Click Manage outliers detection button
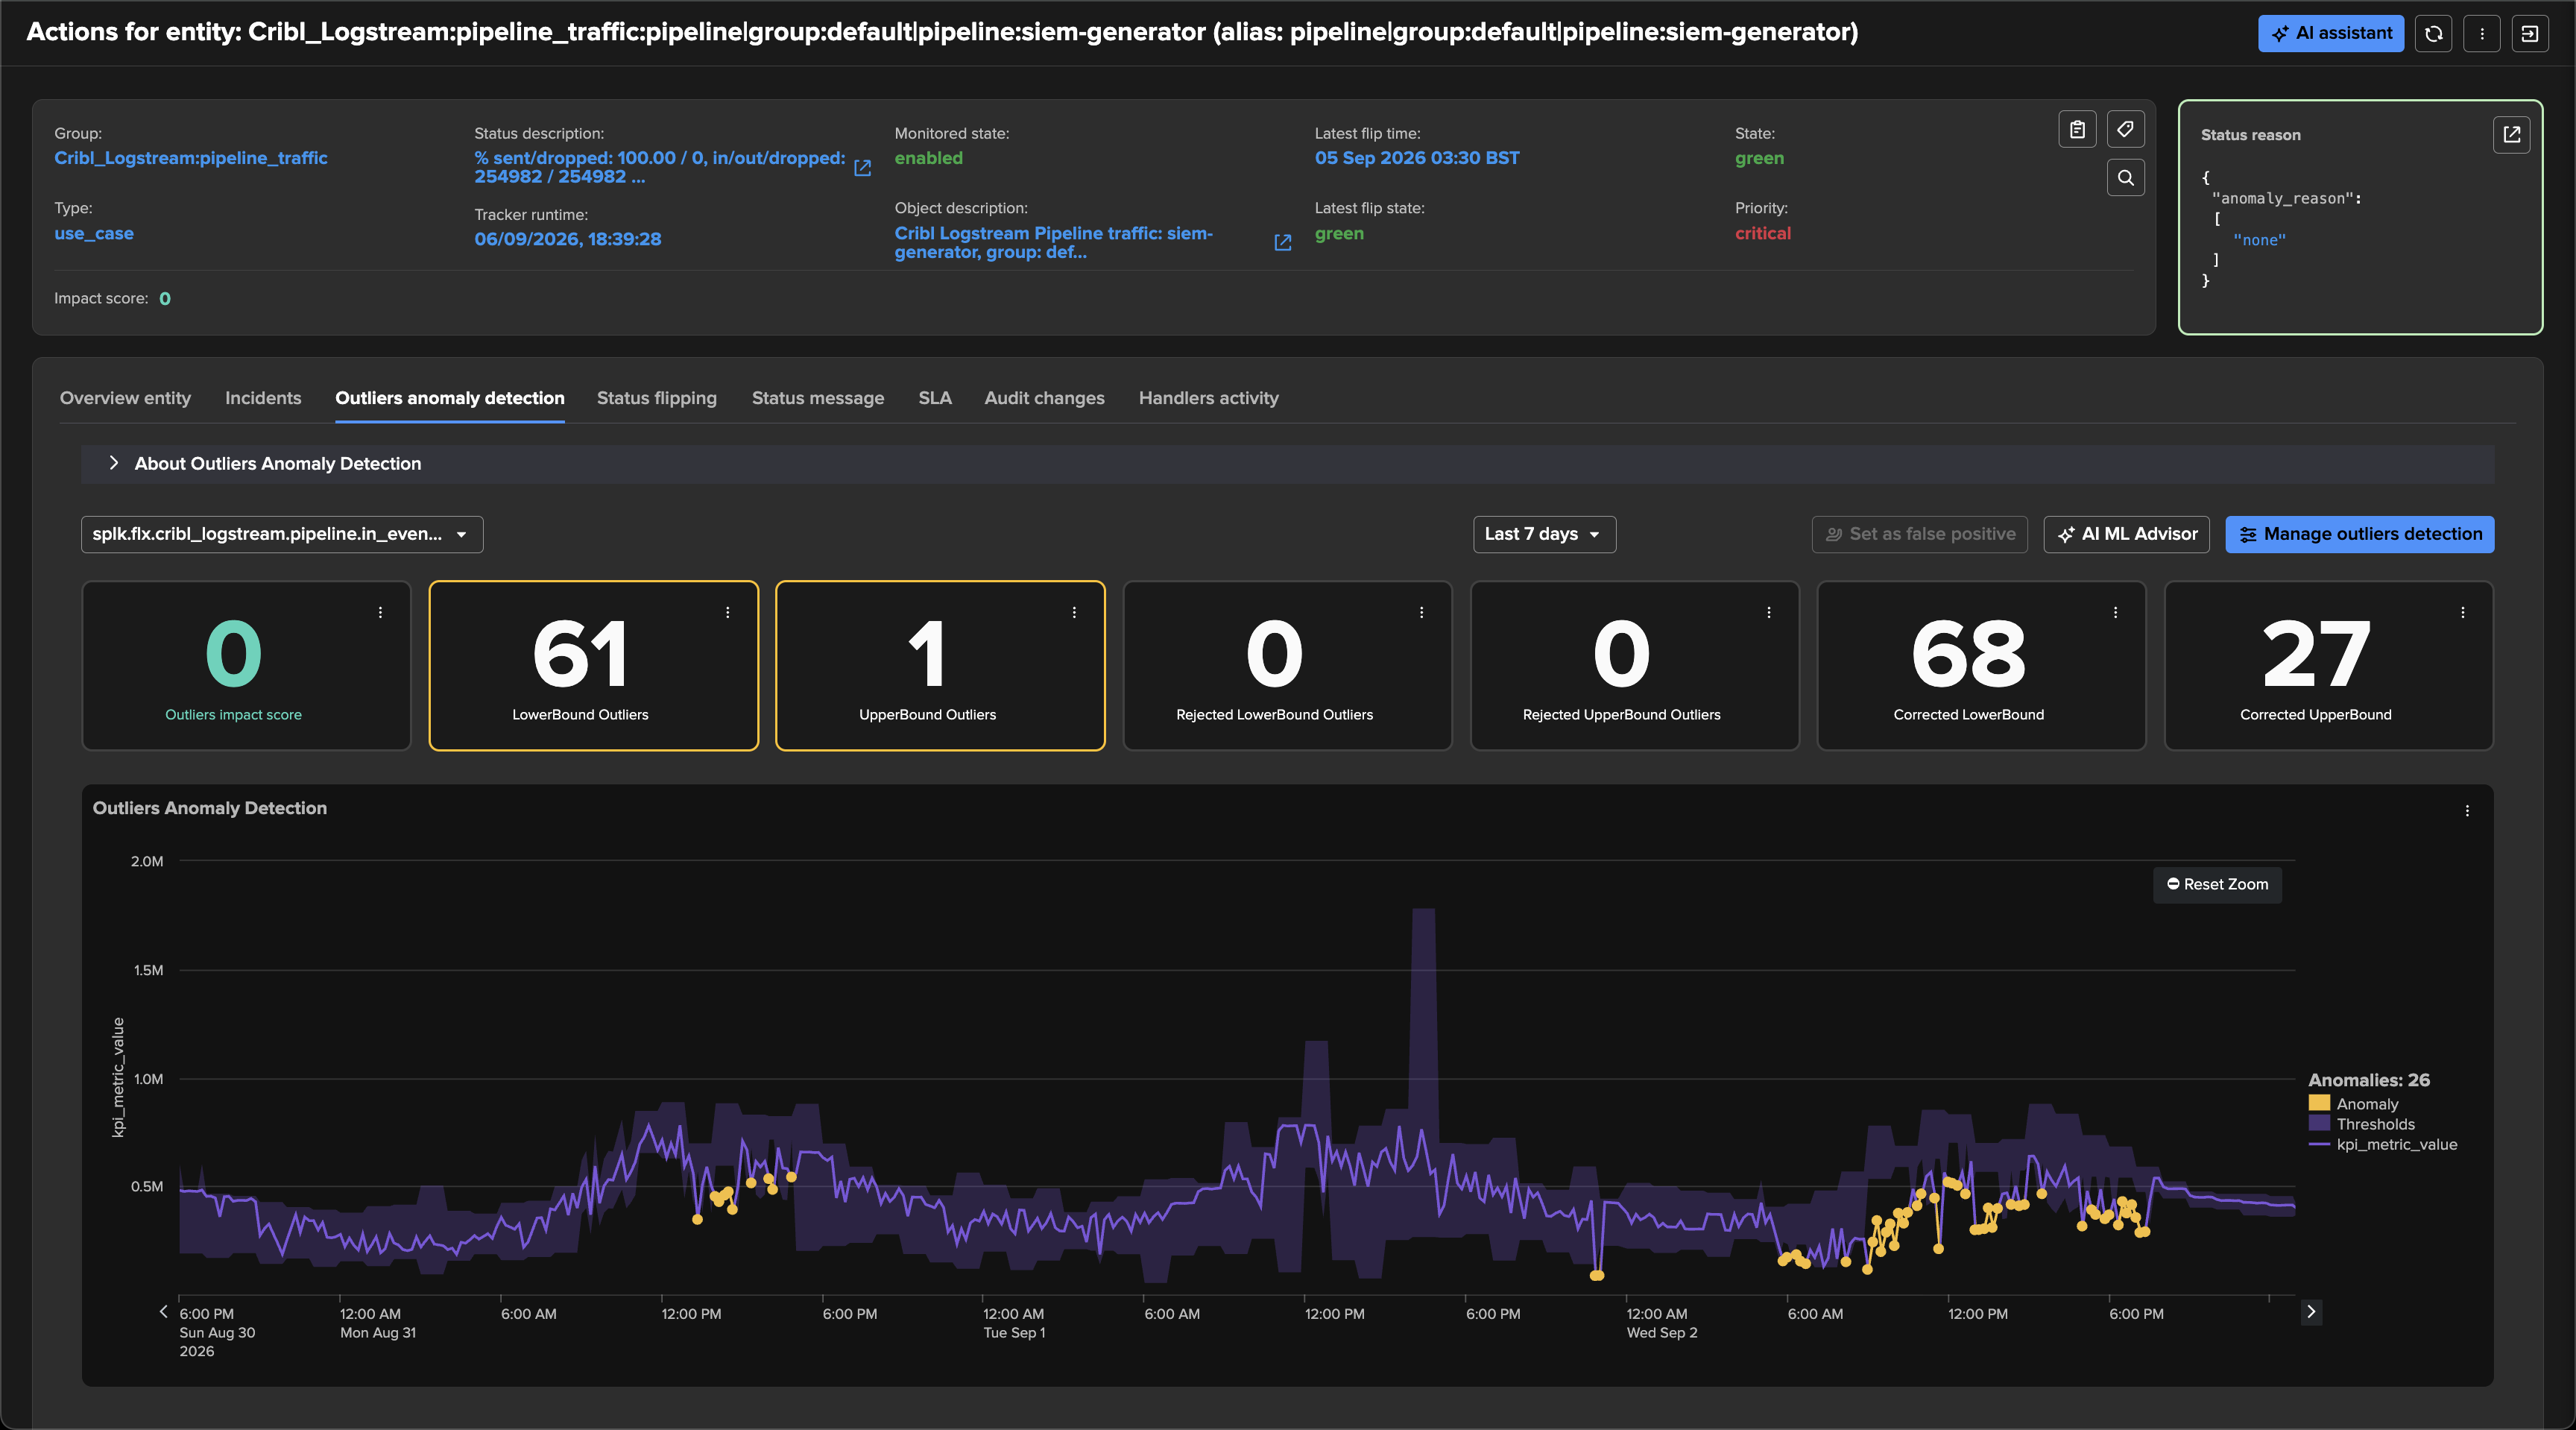Image resolution: width=2576 pixels, height=1430 pixels. click(x=2359, y=534)
